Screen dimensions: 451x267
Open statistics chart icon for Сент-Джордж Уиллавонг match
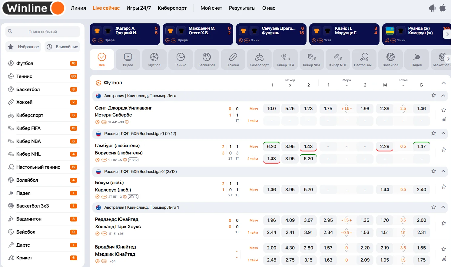(444, 120)
